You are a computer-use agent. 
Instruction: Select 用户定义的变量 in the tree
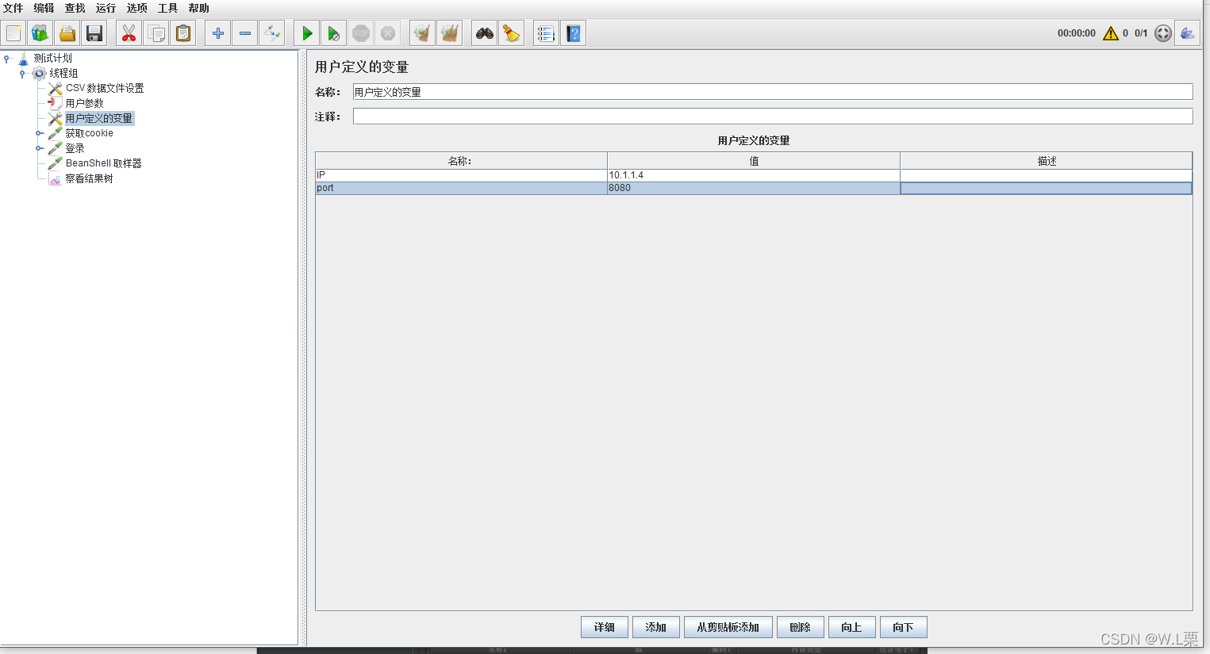pyautogui.click(x=99, y=118)
